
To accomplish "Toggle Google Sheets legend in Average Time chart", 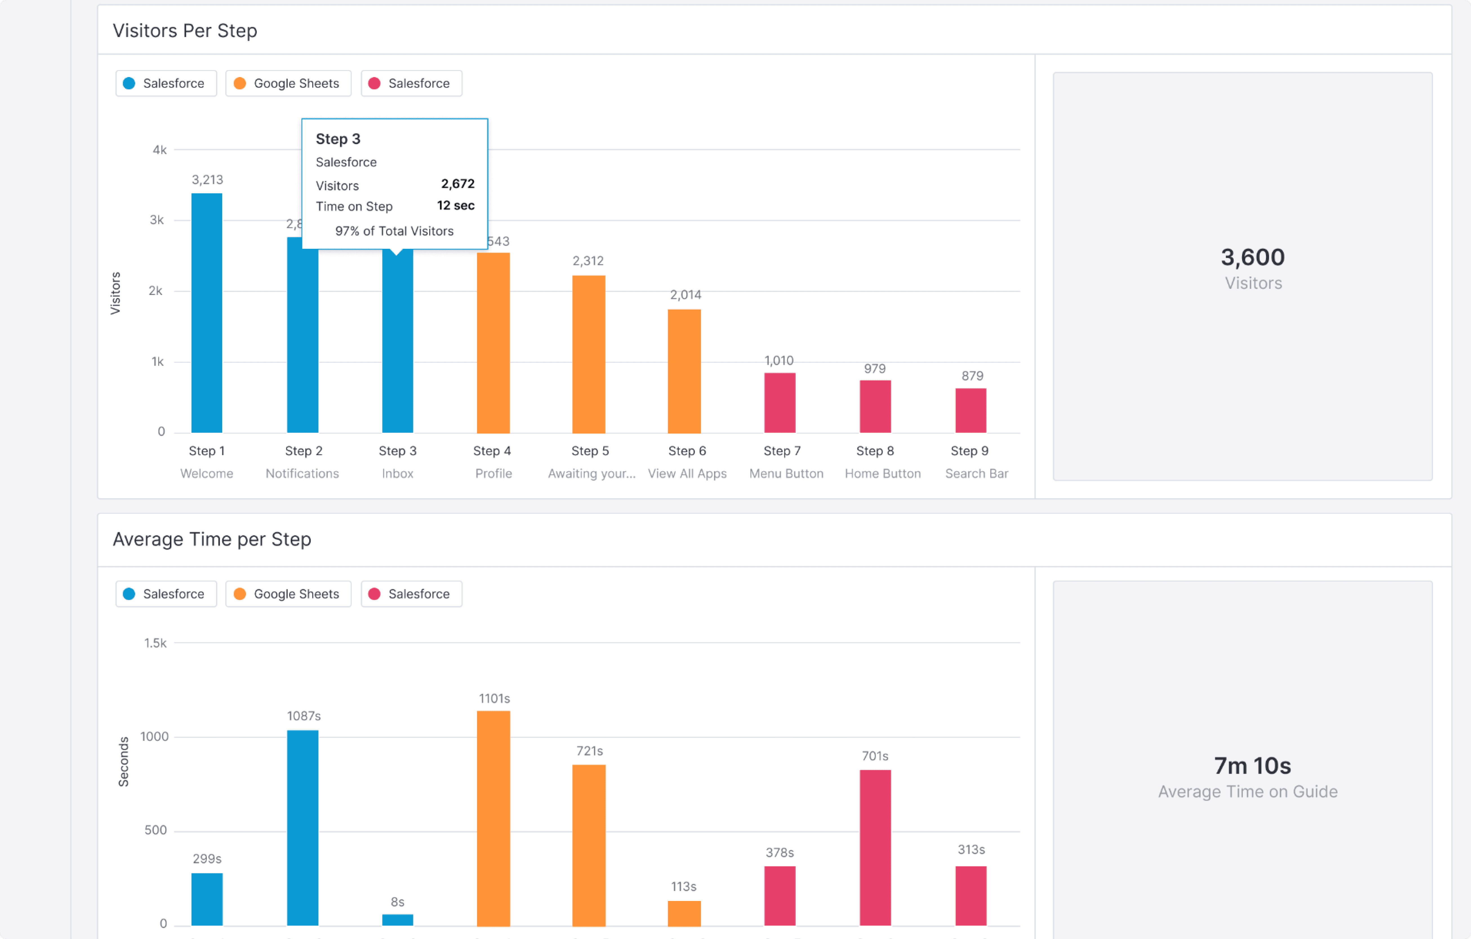I will pyautogui.click(x=288, y=594).
